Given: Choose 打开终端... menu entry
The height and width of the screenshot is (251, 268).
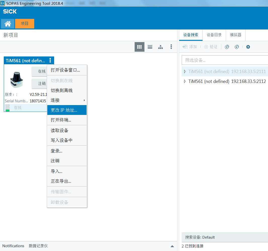Looking at the screenshot, I should click(67, 120).
